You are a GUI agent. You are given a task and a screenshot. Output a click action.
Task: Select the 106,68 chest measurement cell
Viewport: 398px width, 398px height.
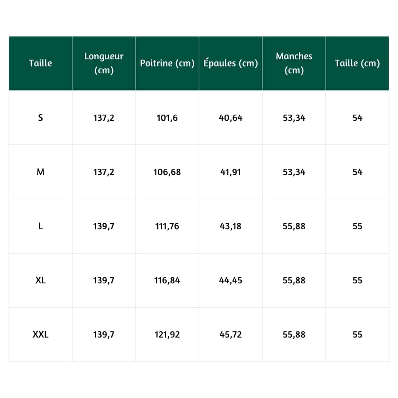coord(167,172)
